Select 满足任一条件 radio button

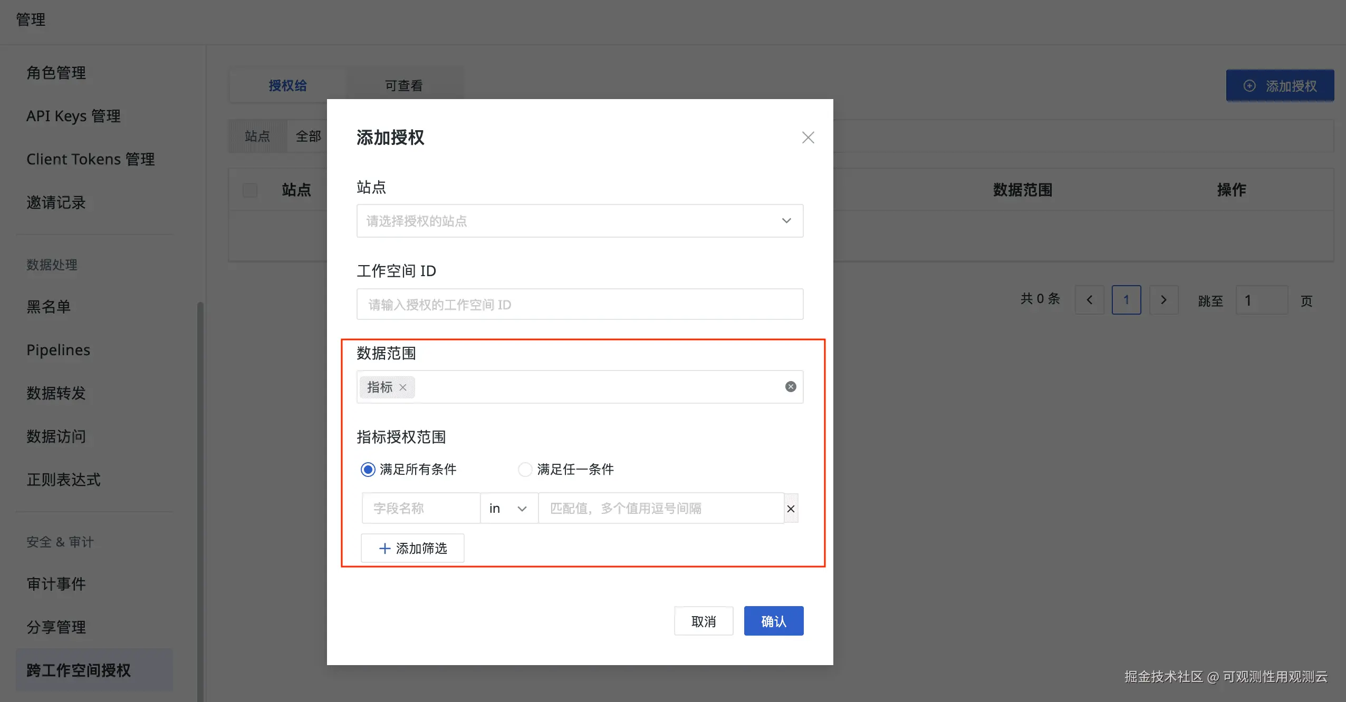525,470
